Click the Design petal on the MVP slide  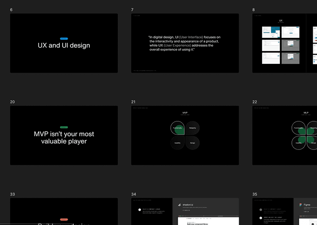coord(192,143)
